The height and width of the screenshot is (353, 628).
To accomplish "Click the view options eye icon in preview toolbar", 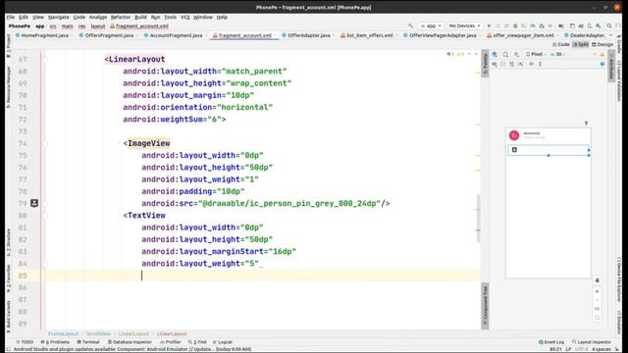I will (x=495, y=64).
